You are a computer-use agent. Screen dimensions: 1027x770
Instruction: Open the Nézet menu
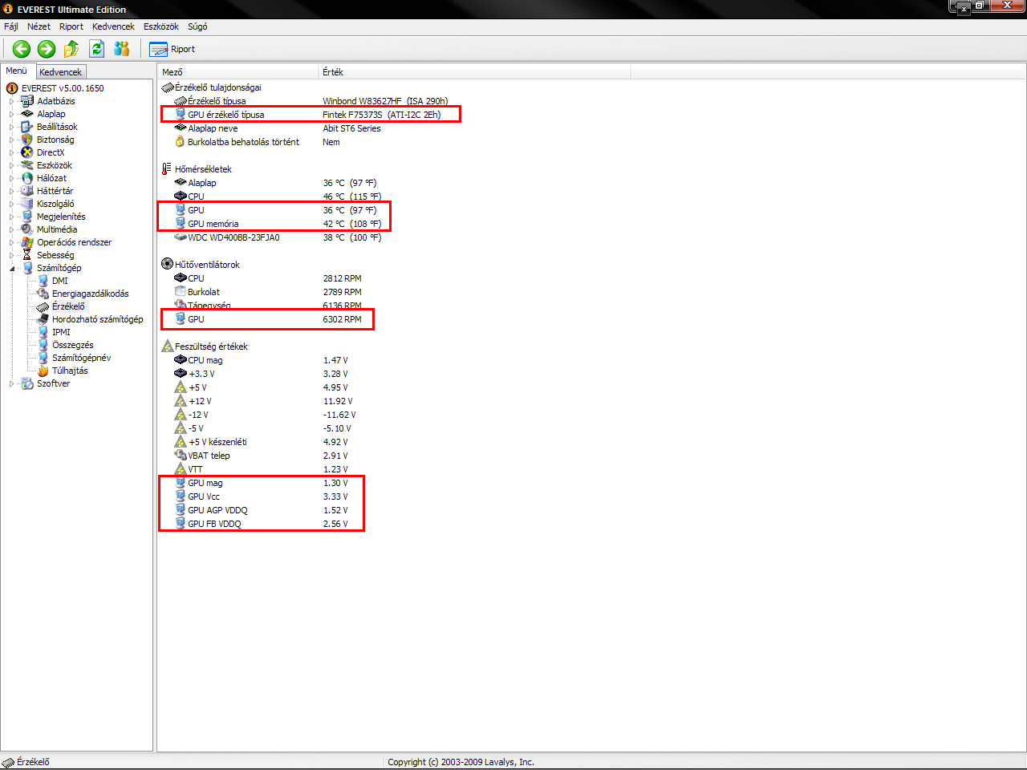(x=39, y=26)
